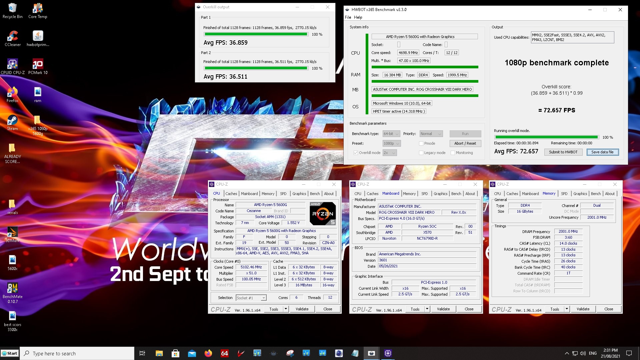Open About tab in CPU-Z Memory window
The height and width of the screenshot is (360, 640).
click(x=610, y=194)
